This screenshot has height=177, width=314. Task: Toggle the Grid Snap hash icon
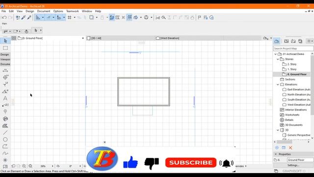(70, 18)
